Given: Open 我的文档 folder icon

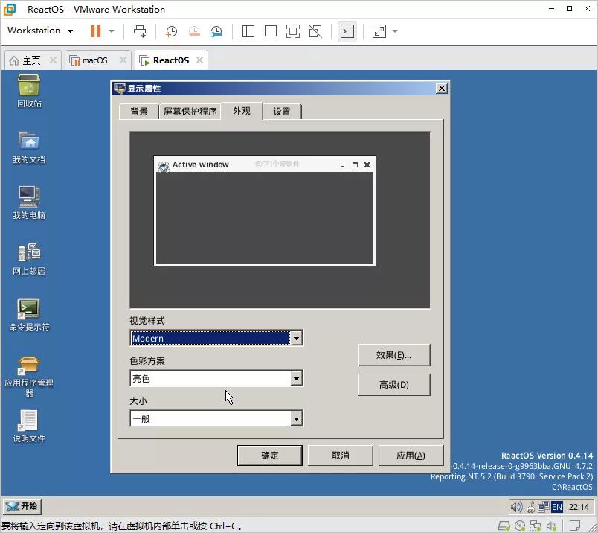Looking at the screenshot, I should tap(28, 141).
